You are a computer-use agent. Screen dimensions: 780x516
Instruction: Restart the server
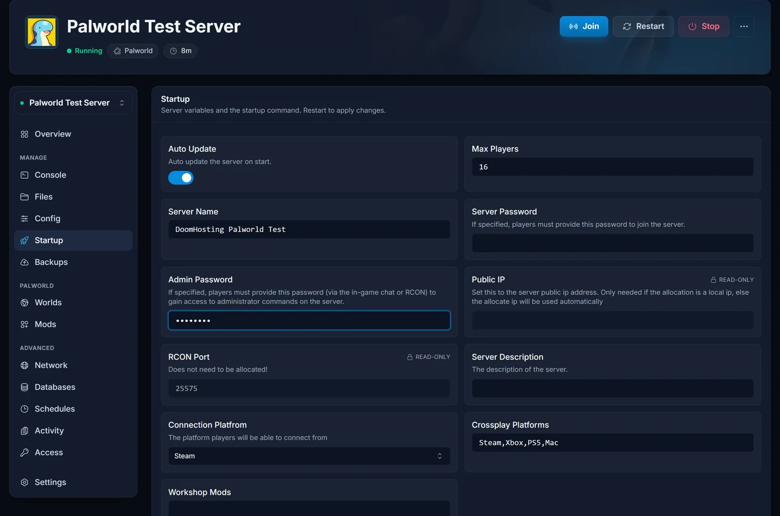(643, 26)
